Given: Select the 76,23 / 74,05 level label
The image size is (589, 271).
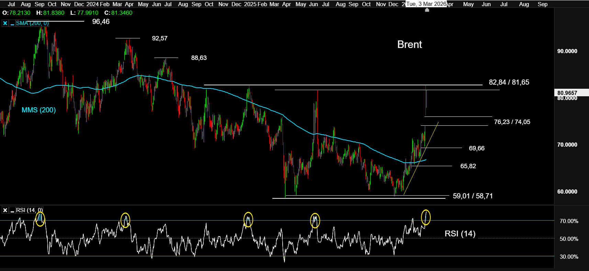Looking at the screenshot, I should (512, 122).
